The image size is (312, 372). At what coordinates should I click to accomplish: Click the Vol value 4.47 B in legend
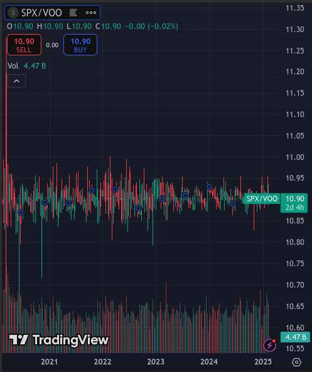click(35, 66)
